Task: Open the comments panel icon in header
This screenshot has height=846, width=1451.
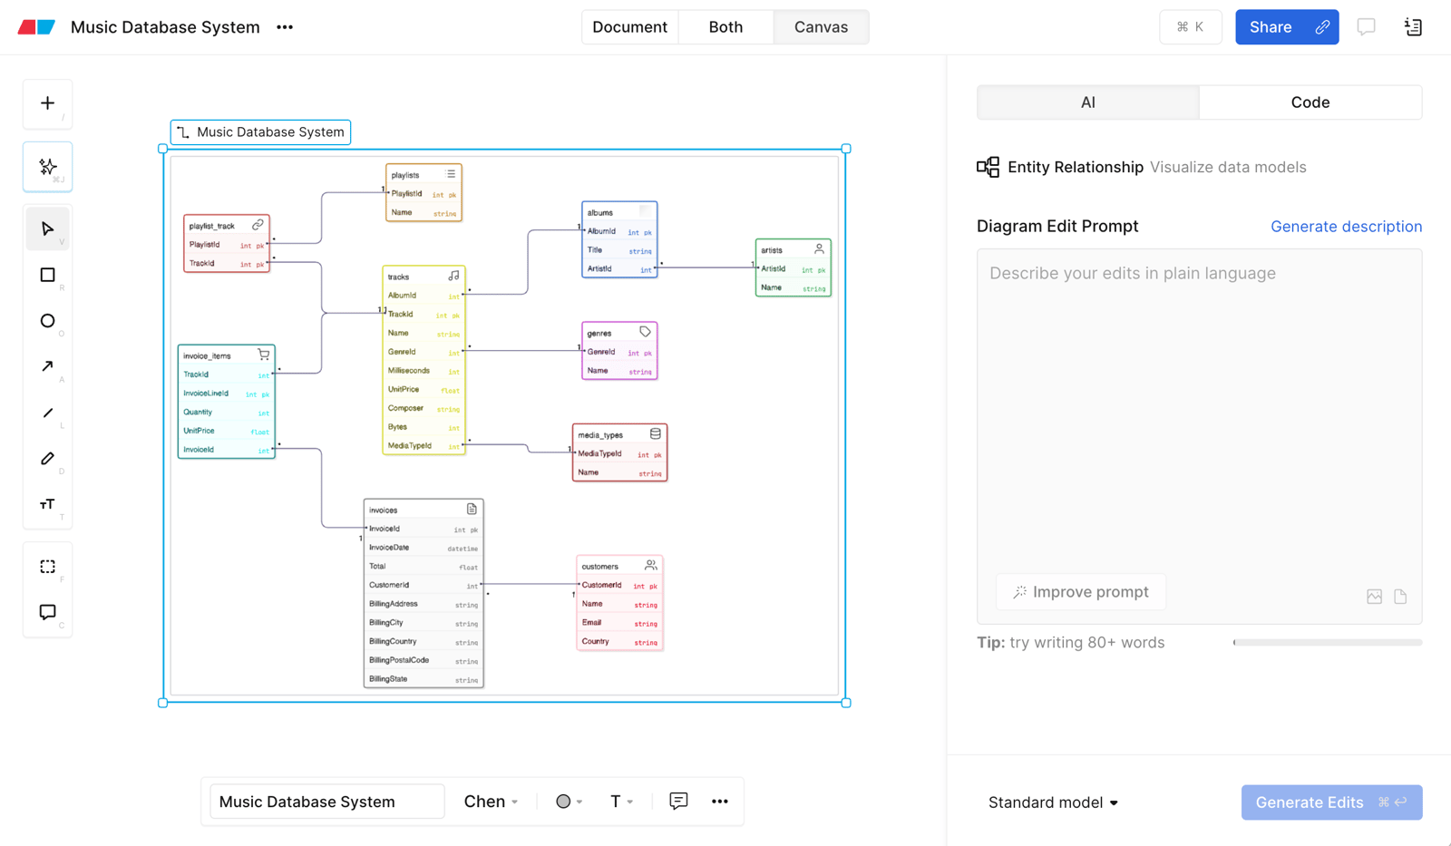Action: [x=1366, y=27]
